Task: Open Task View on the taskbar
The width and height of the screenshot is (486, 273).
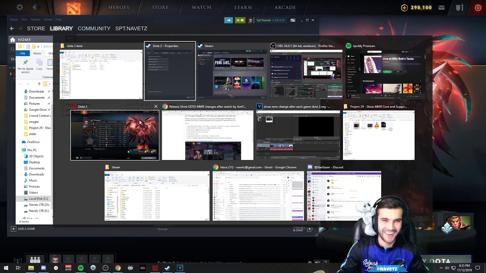Action: tap(18, 268)
